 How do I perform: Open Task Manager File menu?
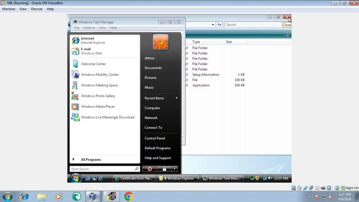click(77, 28)
